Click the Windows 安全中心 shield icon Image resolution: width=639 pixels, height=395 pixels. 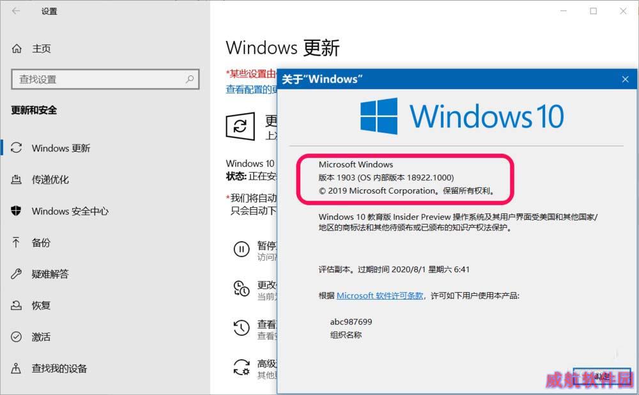[17, 211]
